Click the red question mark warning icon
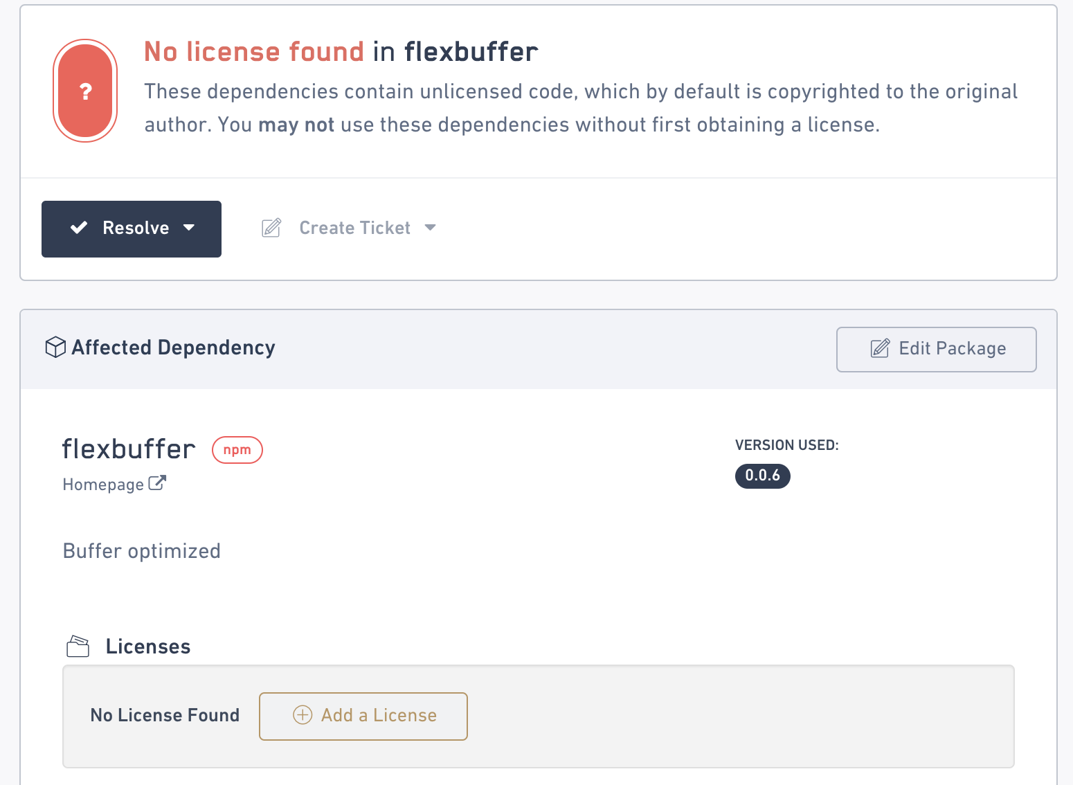This screenshot has height=785, width=1073. click(85, 91)
